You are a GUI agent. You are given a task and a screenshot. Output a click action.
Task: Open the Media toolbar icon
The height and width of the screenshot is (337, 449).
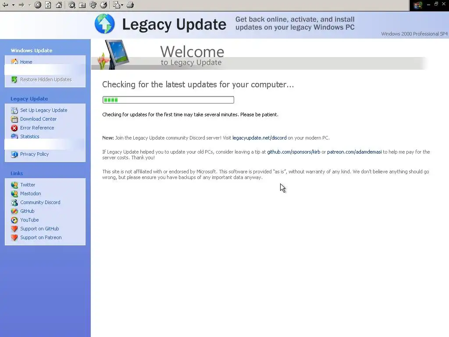(x=93, y=5)
